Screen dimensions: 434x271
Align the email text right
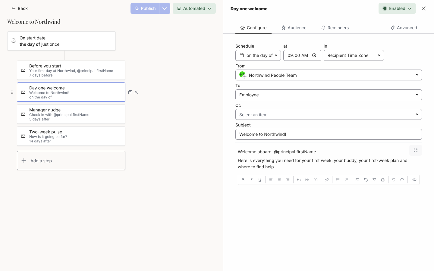pyautogui.click(x=288, y=180)
